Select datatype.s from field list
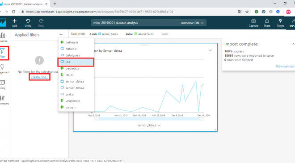Screen dimensions: 295x163 tap(76, 55)
